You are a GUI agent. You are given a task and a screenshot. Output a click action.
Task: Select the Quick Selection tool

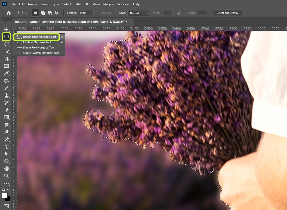6,51
